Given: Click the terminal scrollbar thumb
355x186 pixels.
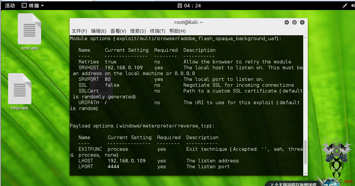Looking at the screenshot, I should coord(305,152).
